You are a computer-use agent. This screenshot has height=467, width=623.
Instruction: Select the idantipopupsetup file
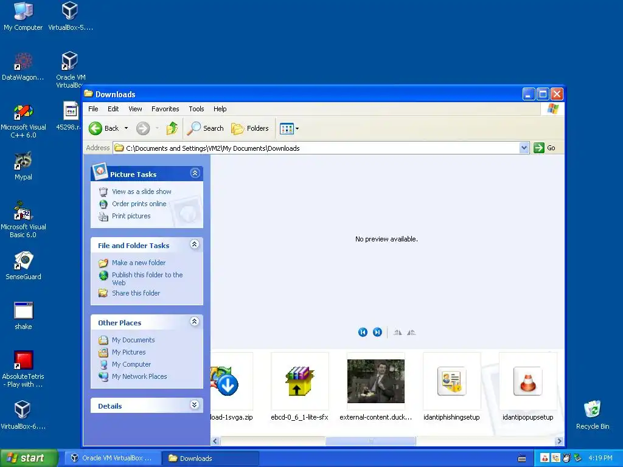coord(528,386)
